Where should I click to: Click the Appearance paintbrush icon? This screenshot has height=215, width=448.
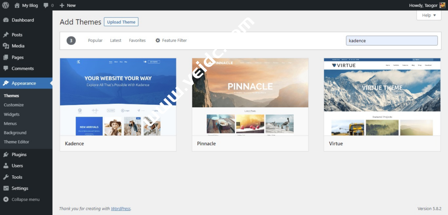tap(6, 83)
